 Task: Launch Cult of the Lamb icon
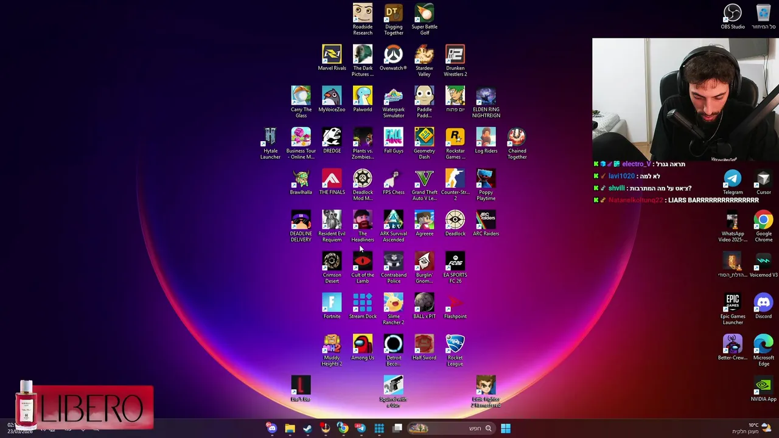point(363,268)
